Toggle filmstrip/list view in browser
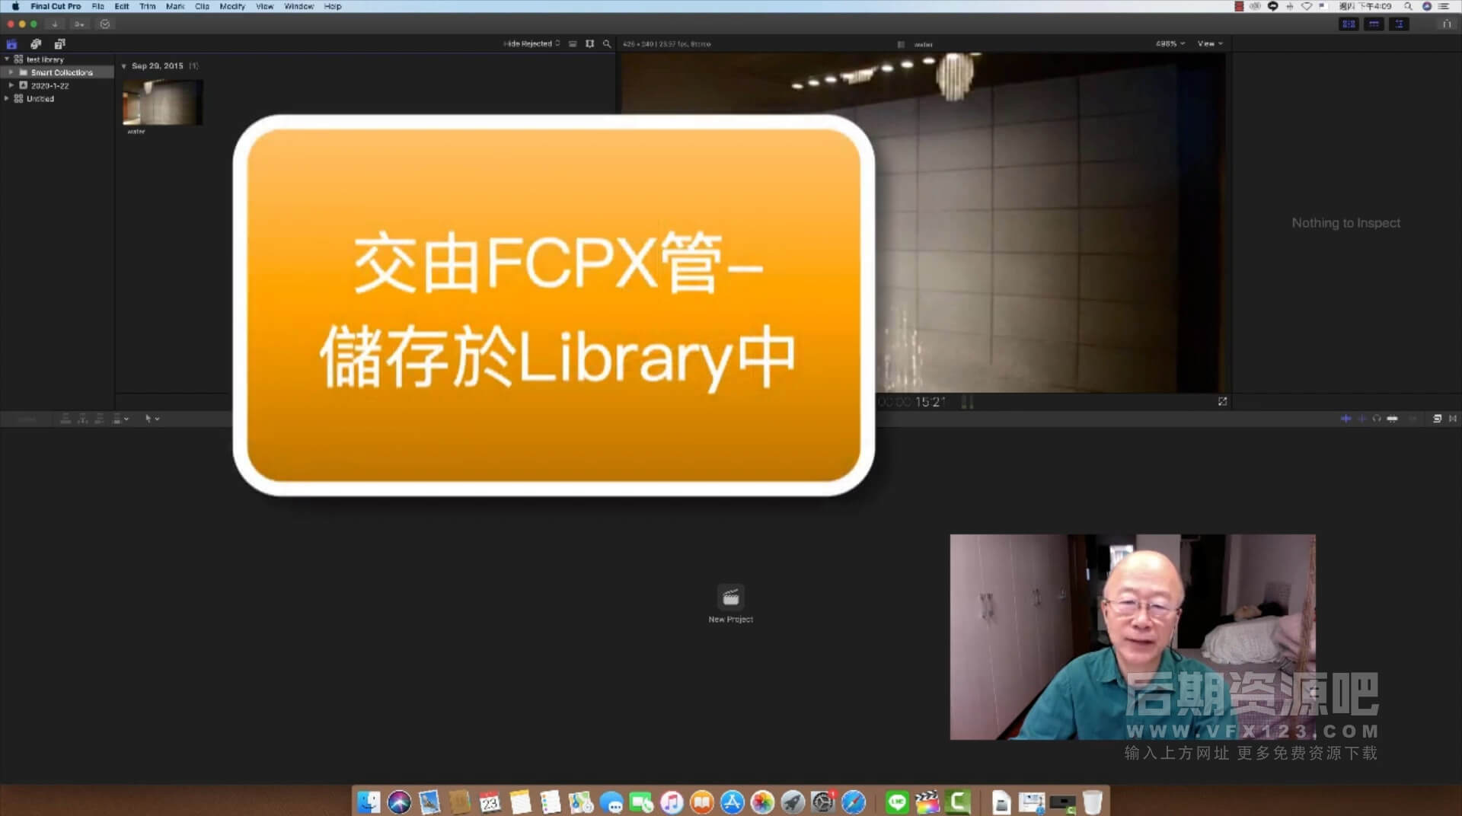Image resolution: width=1462 pixels, height=816 pixels. (x=573, y=44)
